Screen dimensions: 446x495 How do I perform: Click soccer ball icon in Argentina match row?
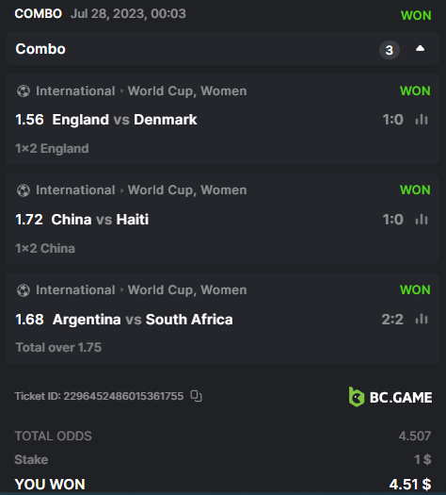[24, 290]
